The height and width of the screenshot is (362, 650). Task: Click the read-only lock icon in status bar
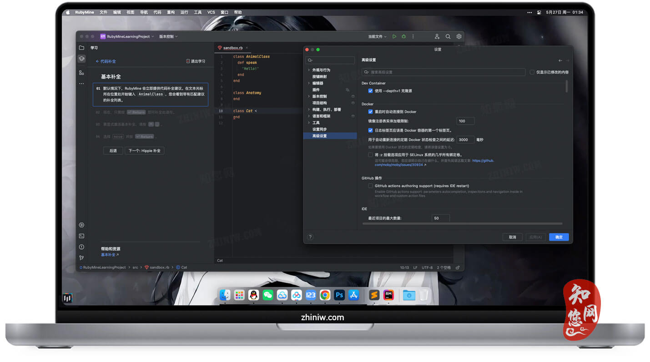click(458, 268)
